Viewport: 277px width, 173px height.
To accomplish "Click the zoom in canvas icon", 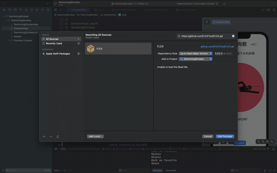I will click(272, 141).
